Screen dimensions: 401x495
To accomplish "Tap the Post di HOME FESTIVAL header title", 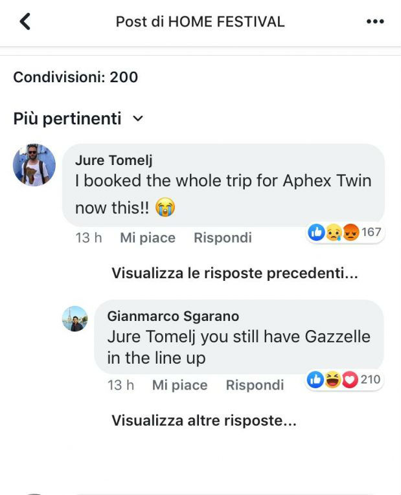I will click(x=200, y=22).
